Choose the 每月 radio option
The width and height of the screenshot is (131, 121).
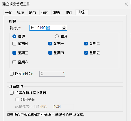click(57, 36)
